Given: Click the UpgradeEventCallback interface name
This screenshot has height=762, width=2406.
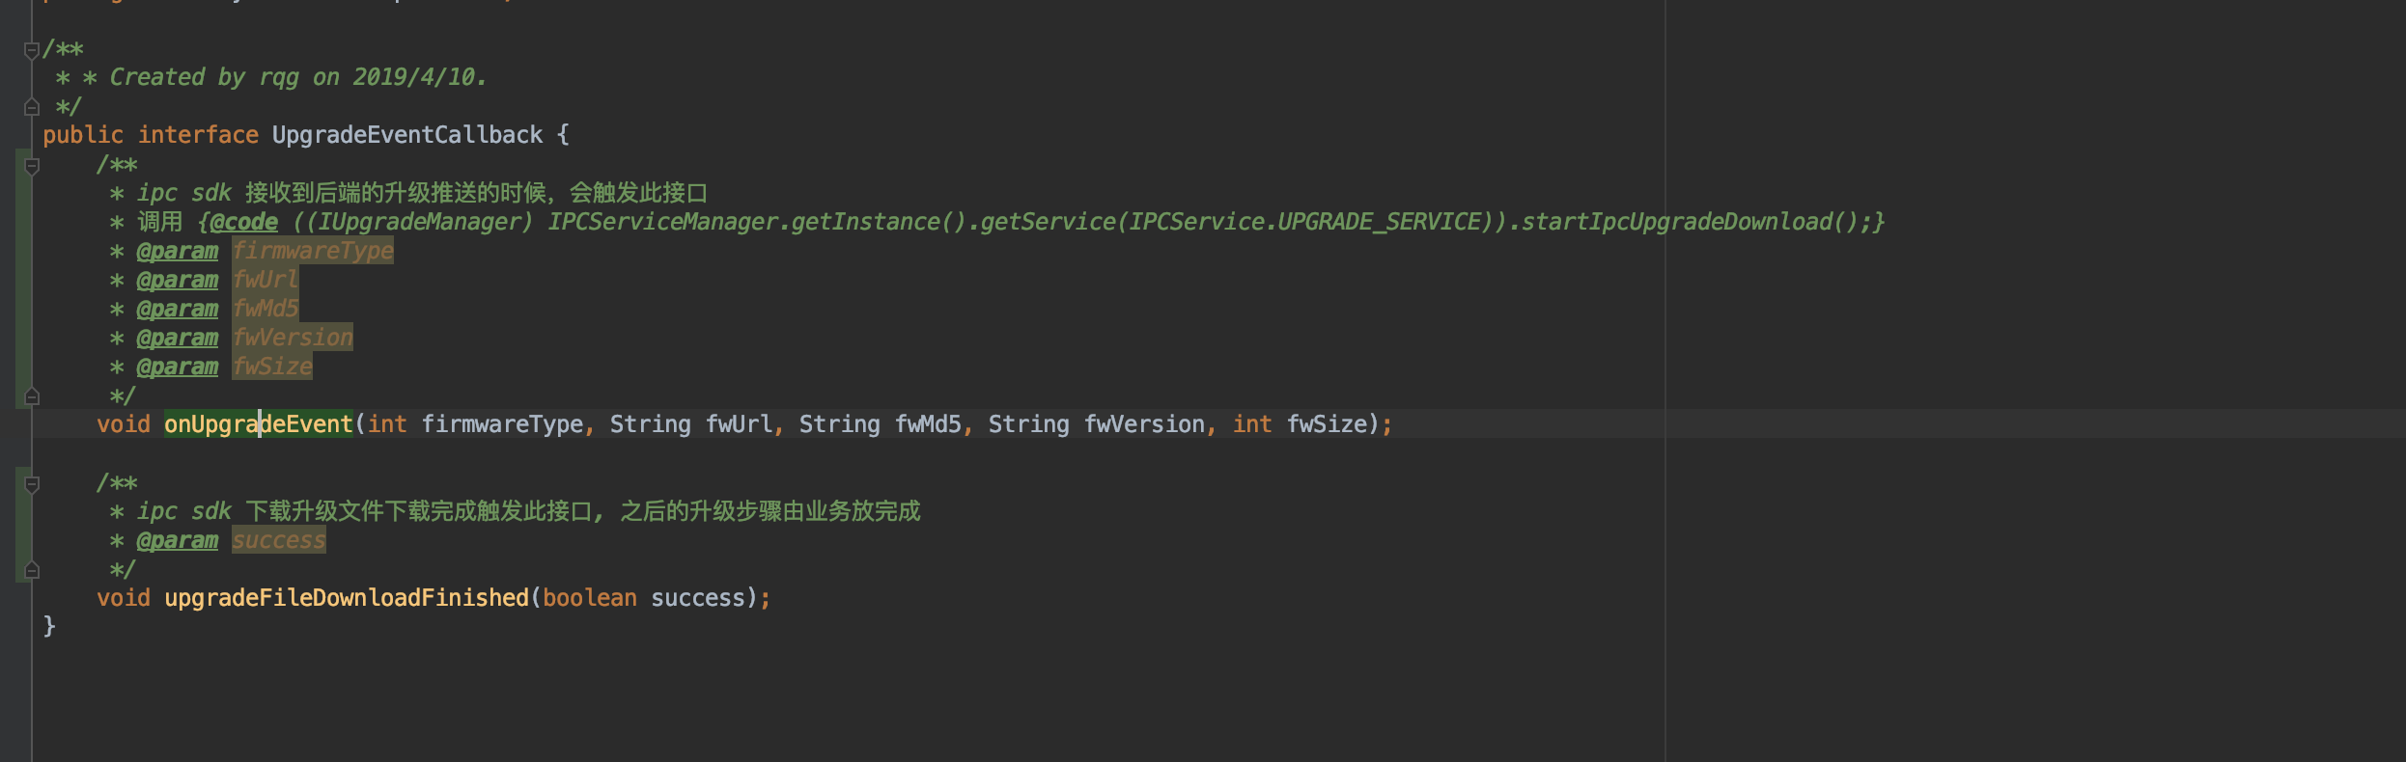Looking at the screenshot, I should [407, 135].
